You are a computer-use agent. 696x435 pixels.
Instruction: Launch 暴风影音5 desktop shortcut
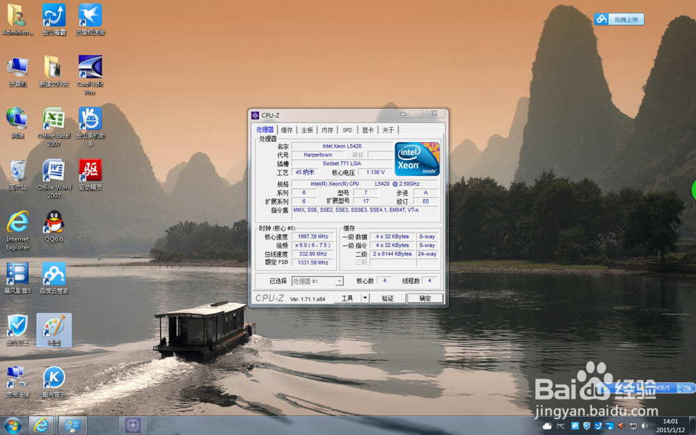pyautogui.click(x=17, y=278)
